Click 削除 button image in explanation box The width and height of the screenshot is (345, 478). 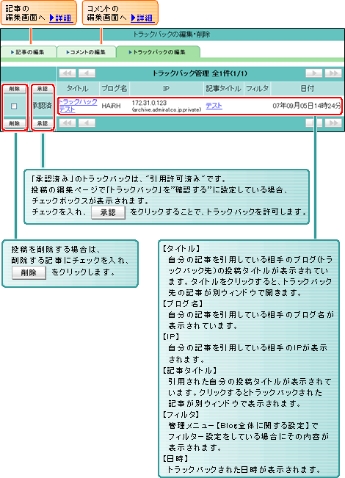click(29, 273)
